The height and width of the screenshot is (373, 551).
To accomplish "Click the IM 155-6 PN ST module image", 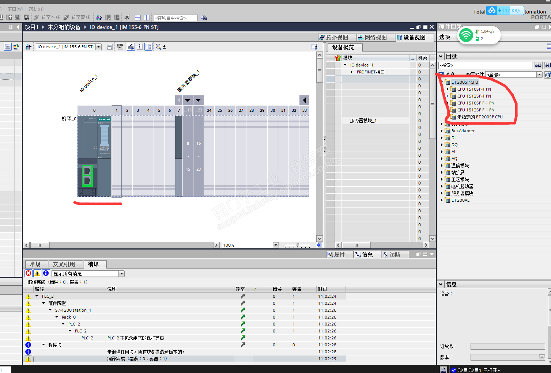I will [94, 156].
